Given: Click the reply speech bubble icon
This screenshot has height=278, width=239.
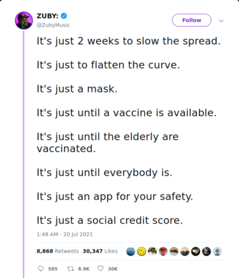Looking at the screenshot, I should 41,268.
